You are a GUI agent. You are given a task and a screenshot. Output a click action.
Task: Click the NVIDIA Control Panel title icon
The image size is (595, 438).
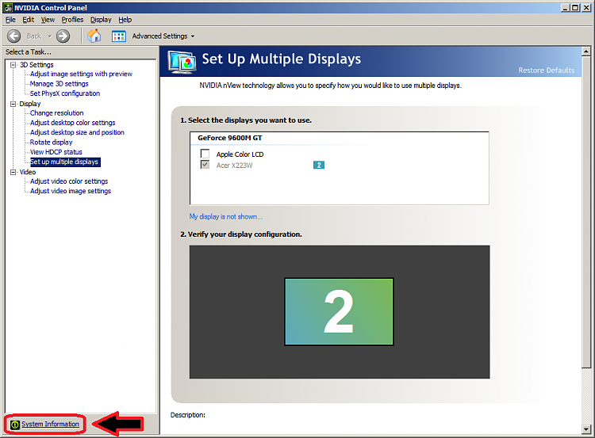point(8,8)
